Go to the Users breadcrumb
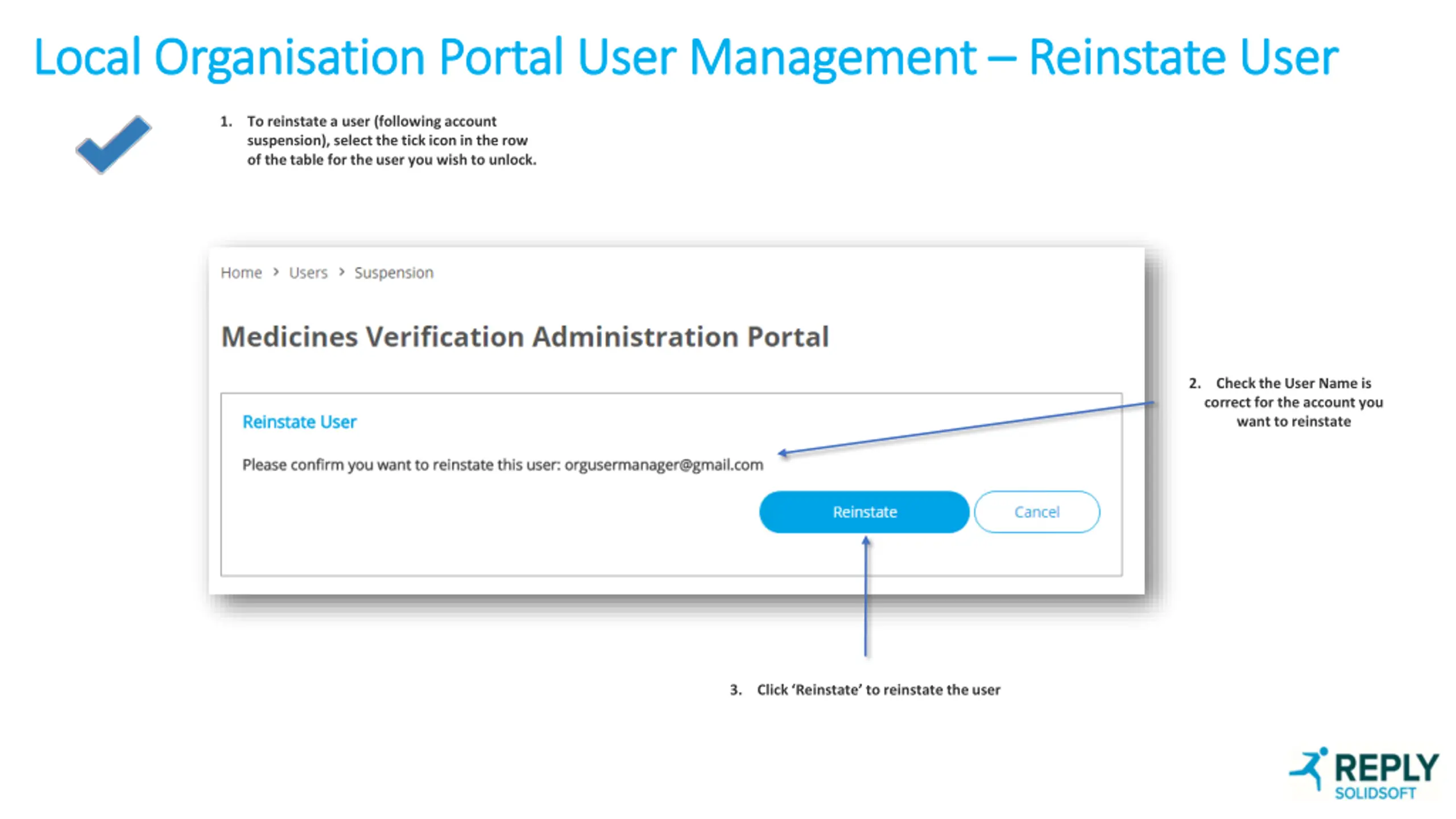The image size is (1456, 819). 308,273
